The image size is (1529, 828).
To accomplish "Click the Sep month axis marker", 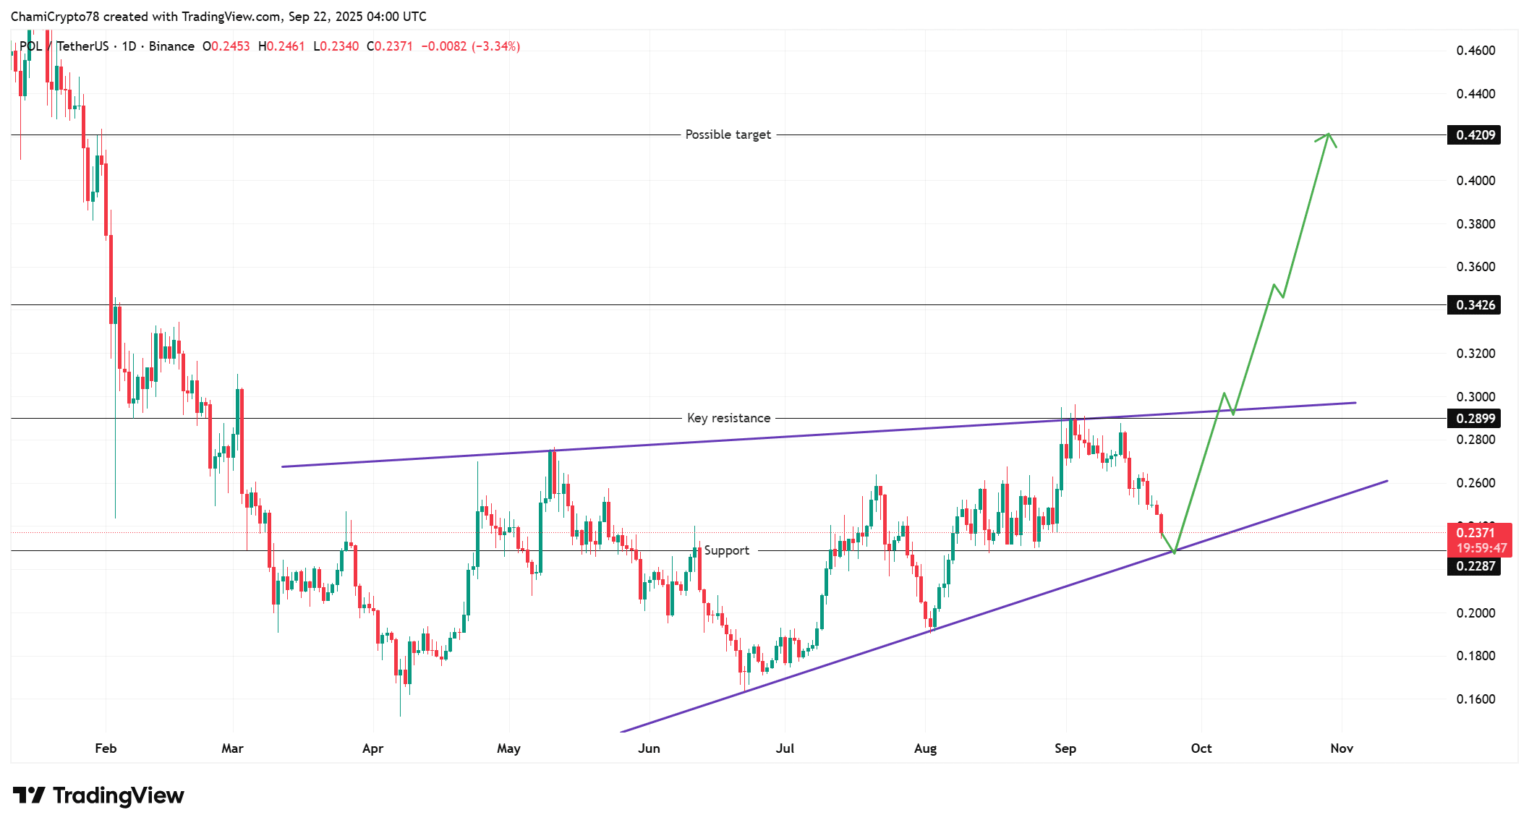I will [1065, 748].
